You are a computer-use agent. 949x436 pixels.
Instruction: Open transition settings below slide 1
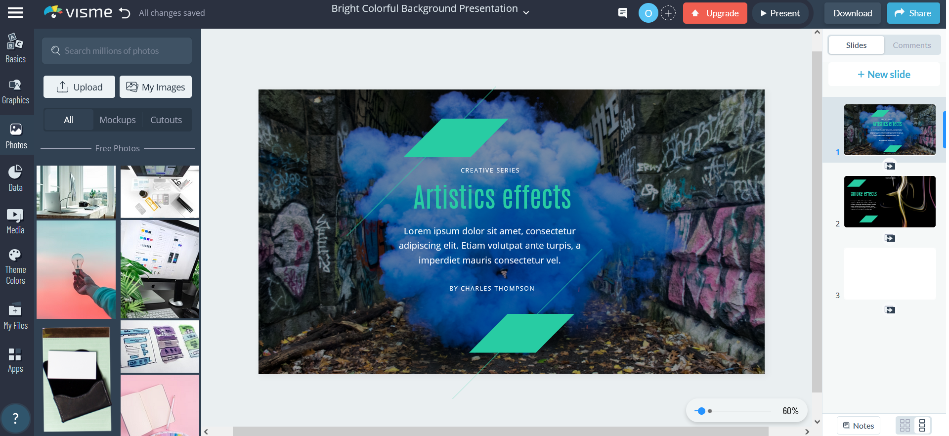point(890,166)
